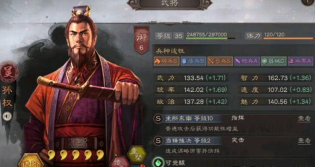315x167 pixels.
Task: Select the 弓兵S archer troop tag
Action: (220, 61)
